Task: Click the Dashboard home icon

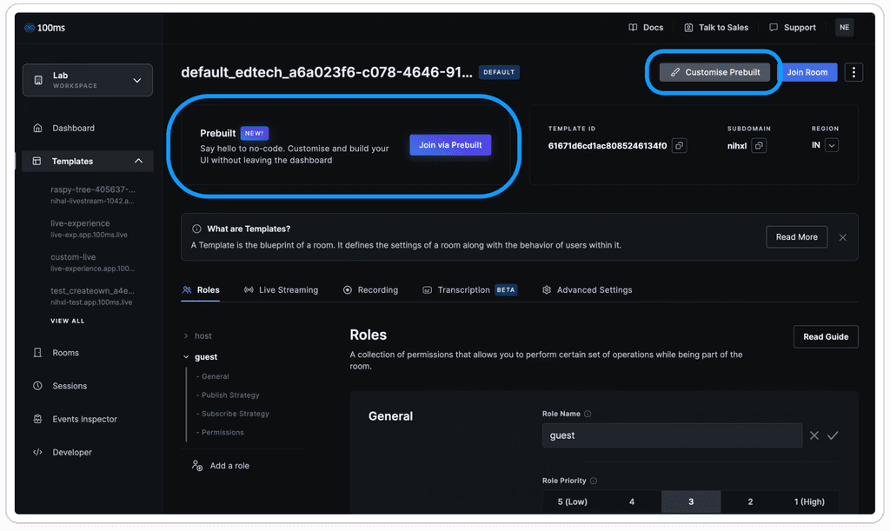Action: [37, 129]
